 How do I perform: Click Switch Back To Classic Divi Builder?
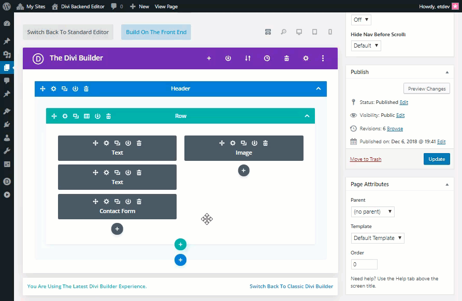pyautogui.click(x=292, y=287)
